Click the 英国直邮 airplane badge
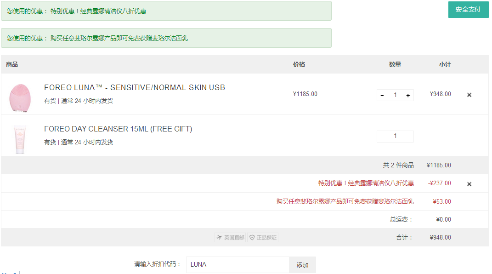The width and height of the screenshot is (492, 274). click(230, 238)
